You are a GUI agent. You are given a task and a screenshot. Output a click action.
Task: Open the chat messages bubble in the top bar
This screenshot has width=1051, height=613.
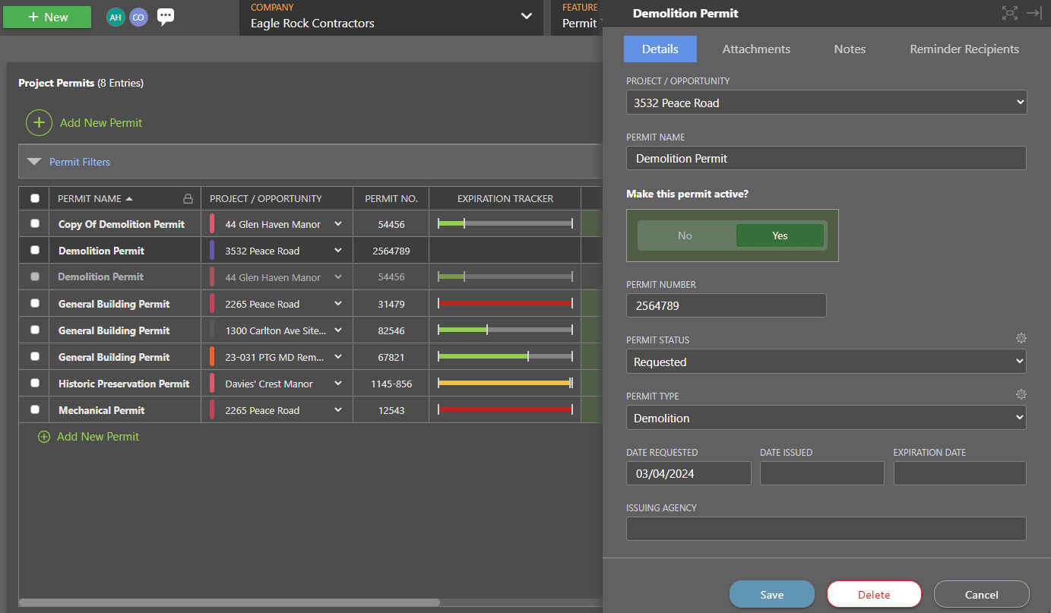pyautogui.click(x=166, y=17)
